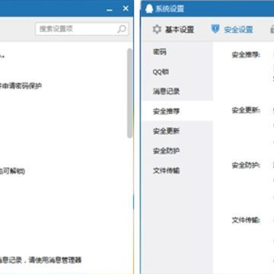
Task: Click the 系统设置 window title text
Action: [x=170, y=9]
